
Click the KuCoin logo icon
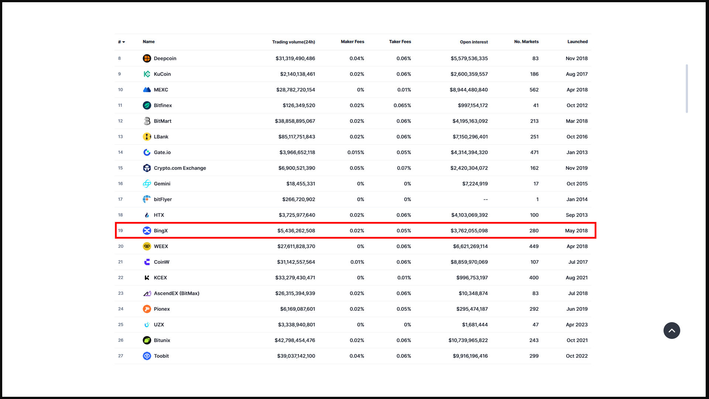pos(147,74)
